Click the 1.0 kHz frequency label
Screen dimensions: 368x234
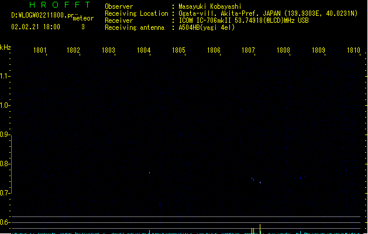tap(5, 105)
